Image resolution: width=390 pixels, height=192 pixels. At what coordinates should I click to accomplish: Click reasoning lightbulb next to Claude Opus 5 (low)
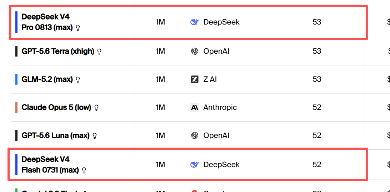(96, 107)
